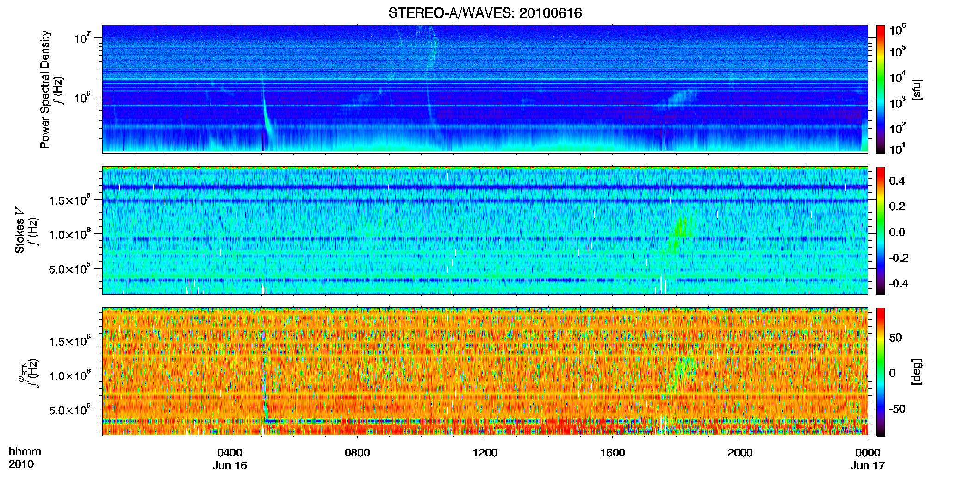Click the 5.0×10^5 tick in Stokes V panel
This screenshot has width=970, height=500.
tap(69, 269)
